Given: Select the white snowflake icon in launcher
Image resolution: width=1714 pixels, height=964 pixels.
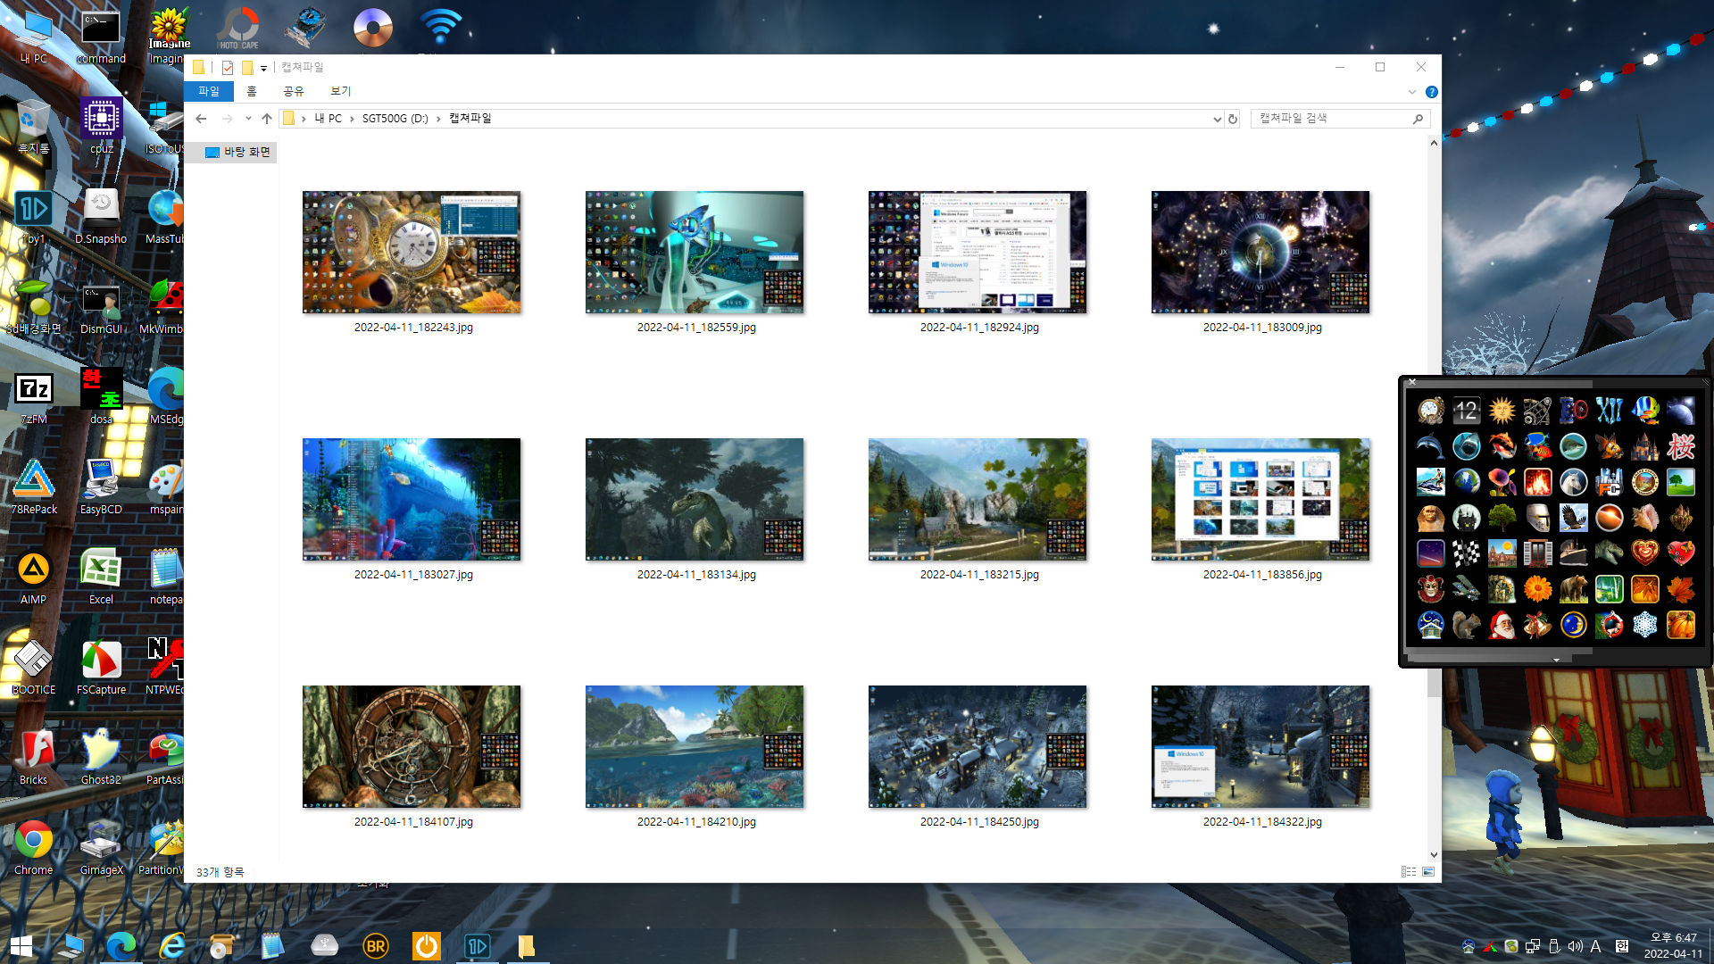Looking at the screenshot, I should tap(1644, 625).
